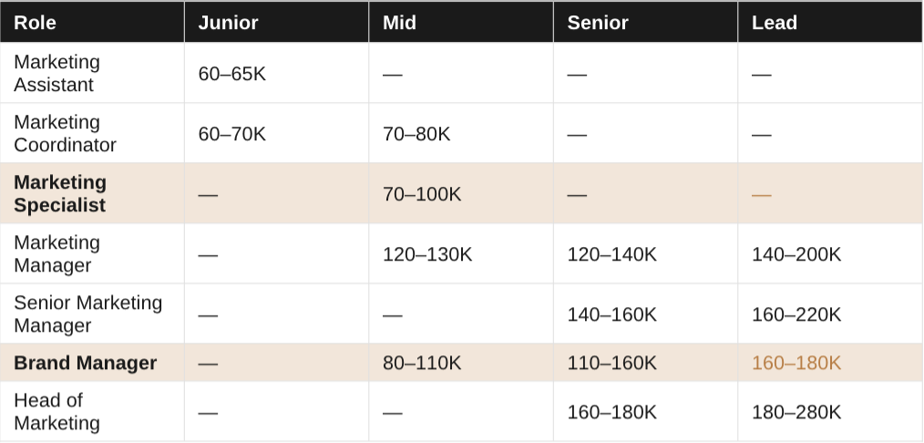Click the Junior column header
Image resolution: width=924 pixels, height=443 pixels.
click(x=276, y=23)
